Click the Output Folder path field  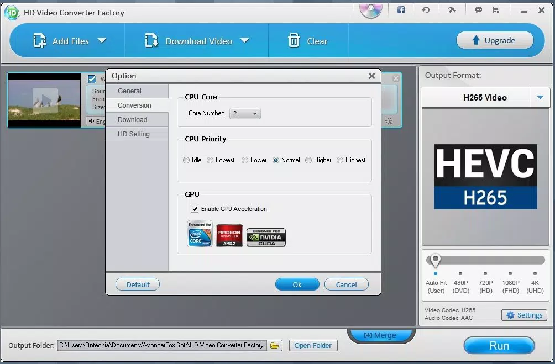[162, 346]
